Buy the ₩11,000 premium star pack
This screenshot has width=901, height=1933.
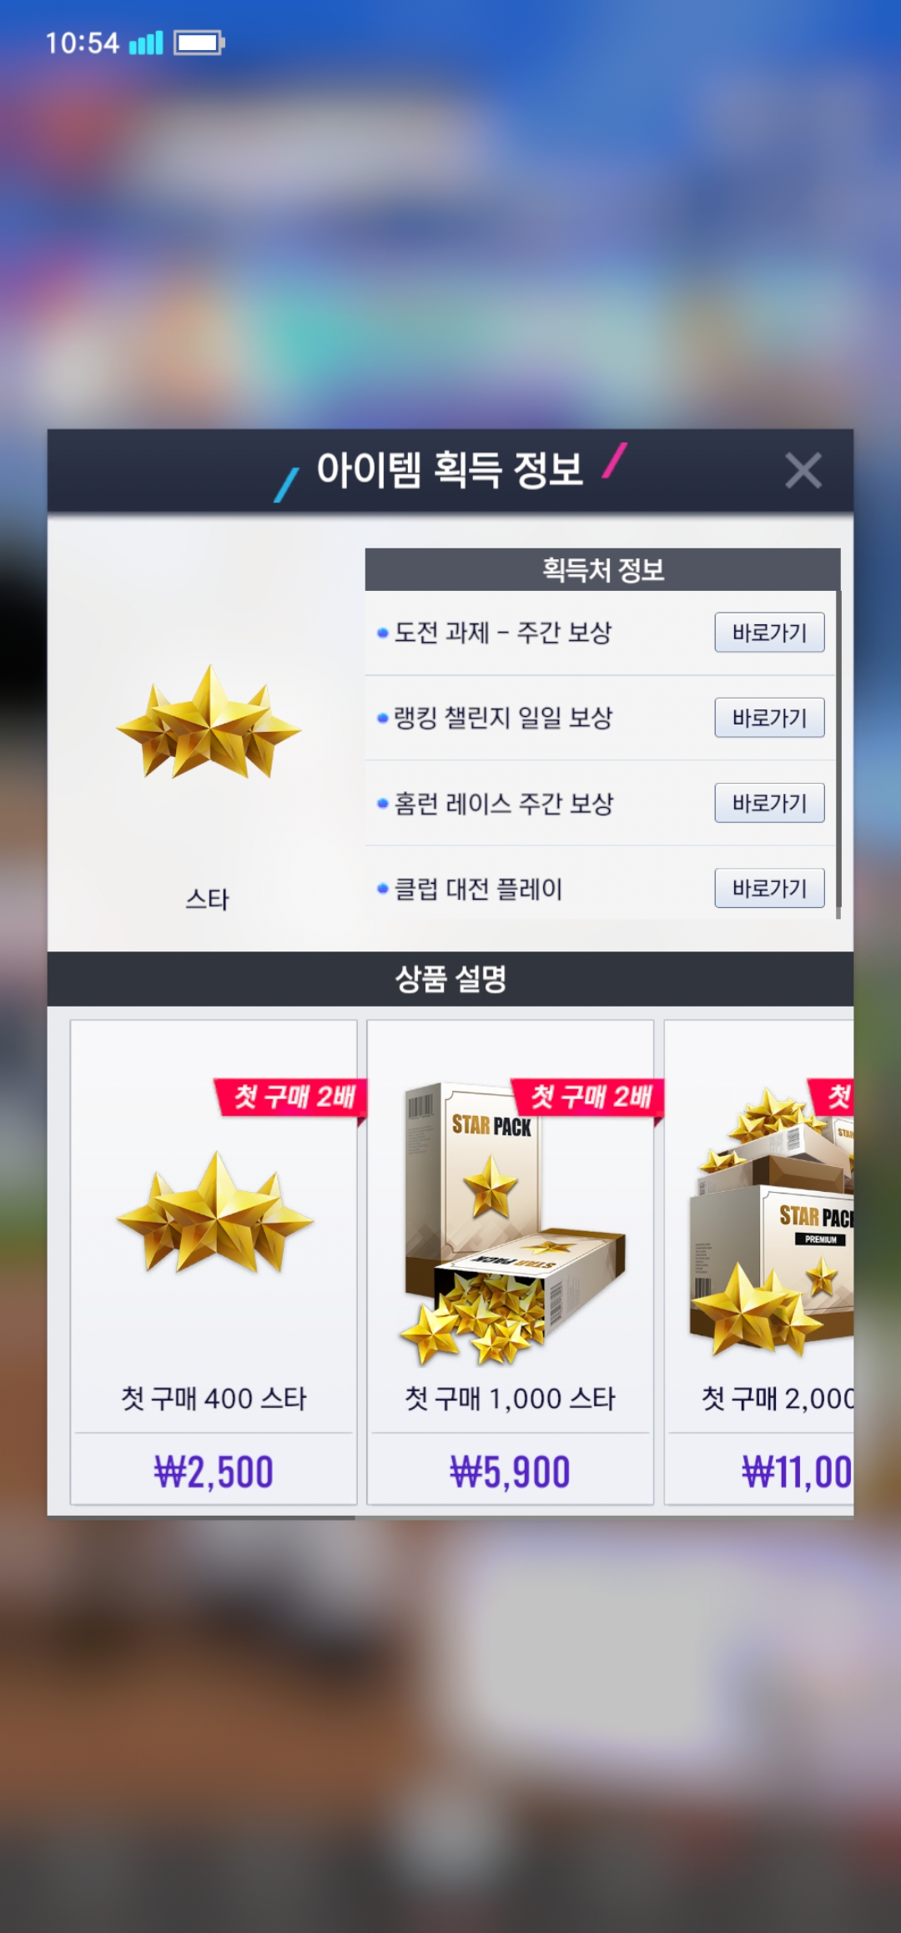pyautogui.click(x=797, y=1471)
